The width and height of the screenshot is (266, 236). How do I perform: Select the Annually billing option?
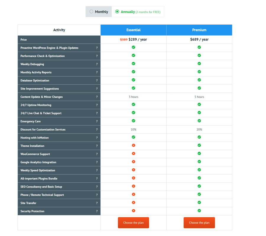click(117, 12)
